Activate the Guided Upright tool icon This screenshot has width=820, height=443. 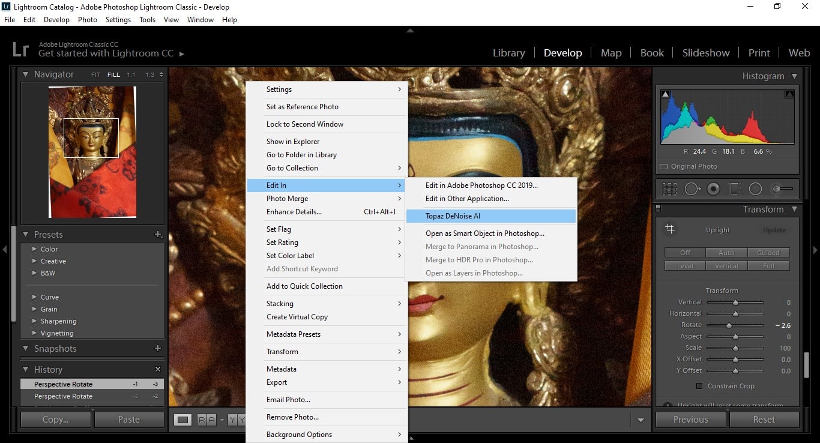(x=670, y=229)
